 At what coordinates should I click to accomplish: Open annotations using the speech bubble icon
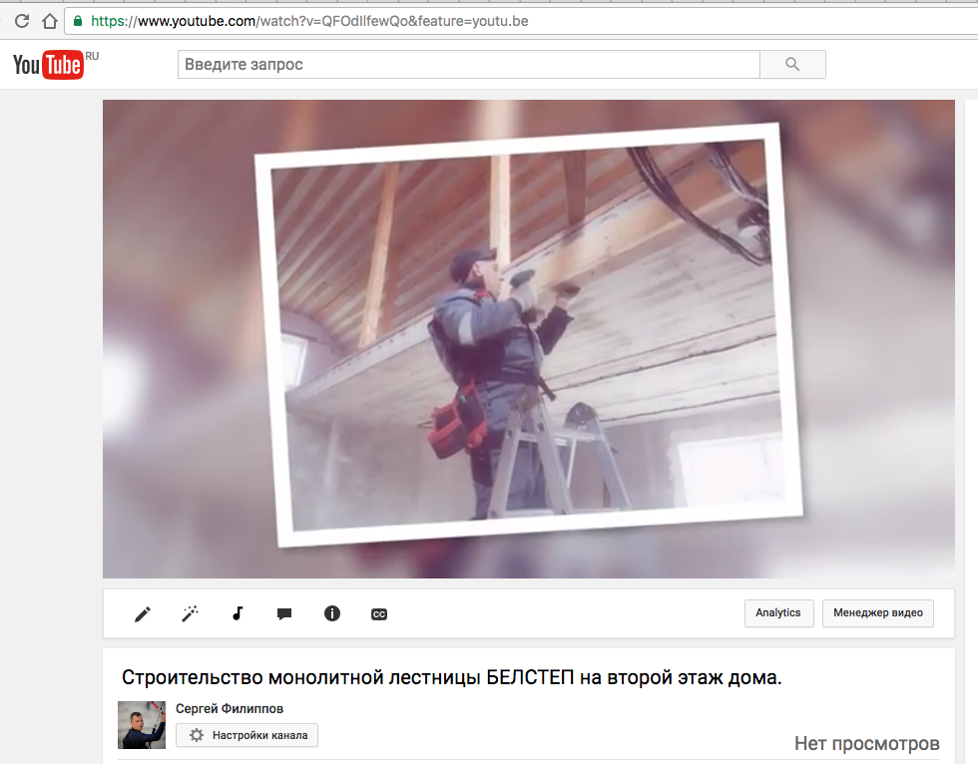click(284, 614)
